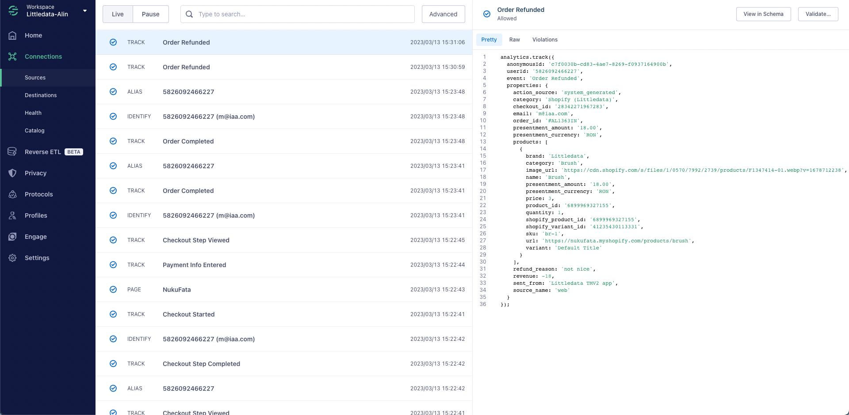
Task: Click check icon on IDENTIFY 15:23:48 row
Action: click(113, 117)
